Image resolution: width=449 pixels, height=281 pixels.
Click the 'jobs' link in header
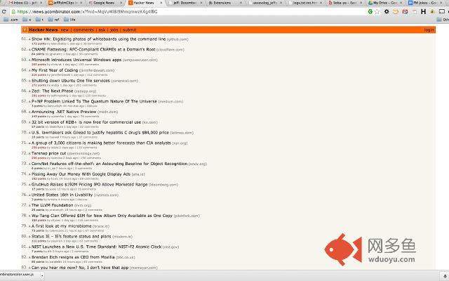click(114, 30)
